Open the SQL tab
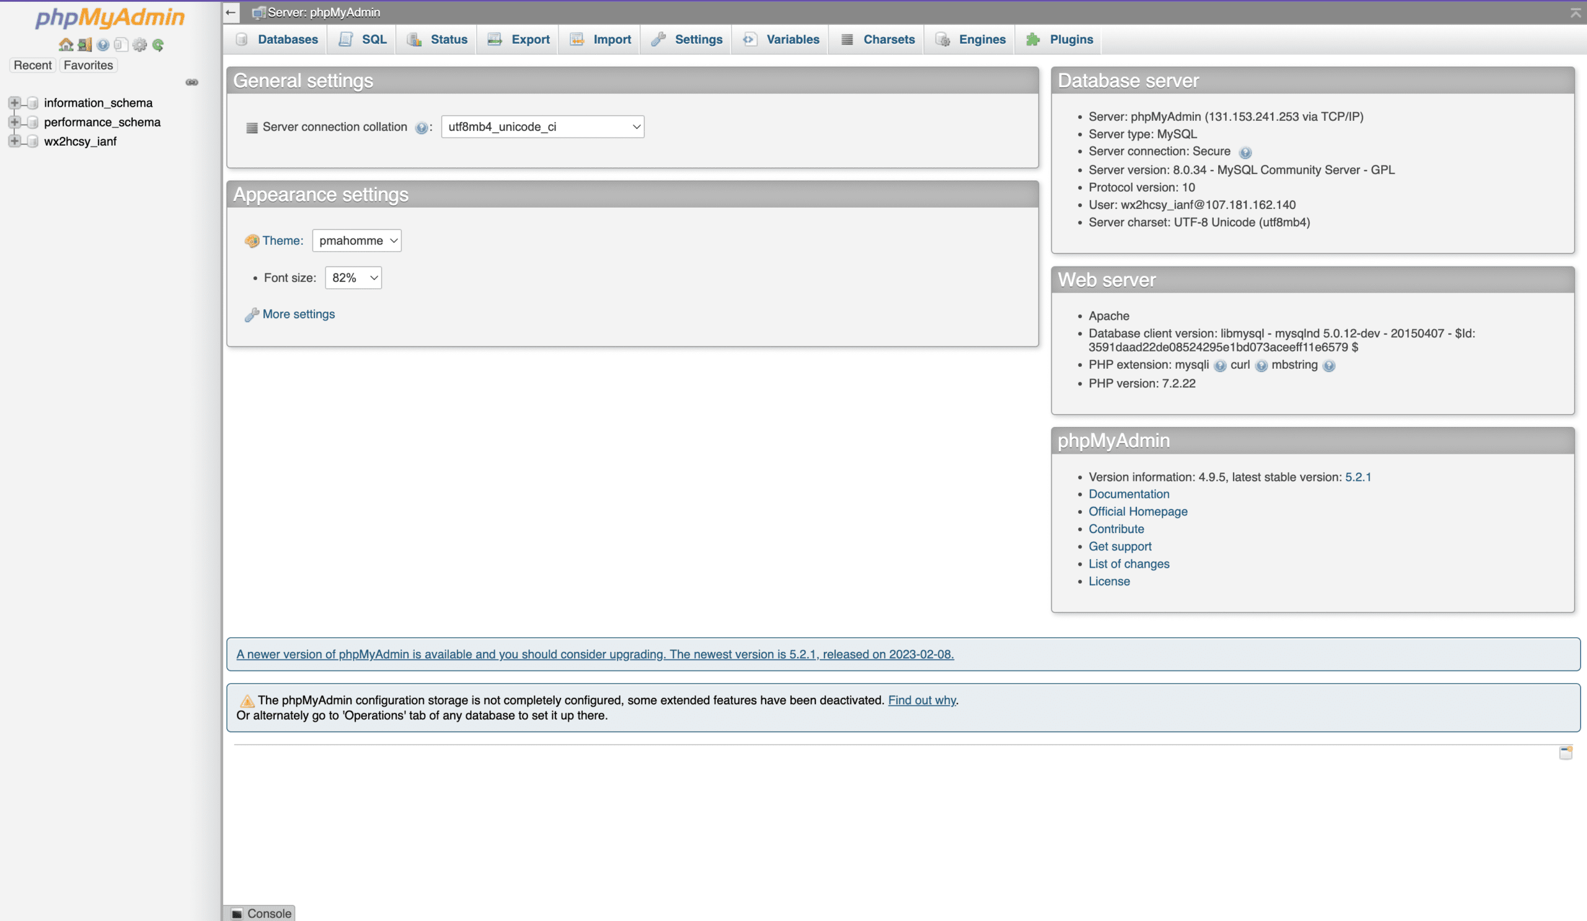This screenshot has height=921, width=1587. (362, 39)
